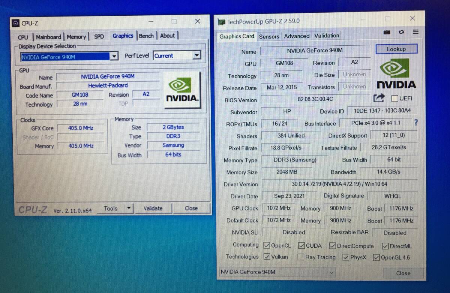Click the CPU-Z memory Vendor value Samsung
This screenshot has width=450, height=293.
pyautogui.click(x=173, y=145)
